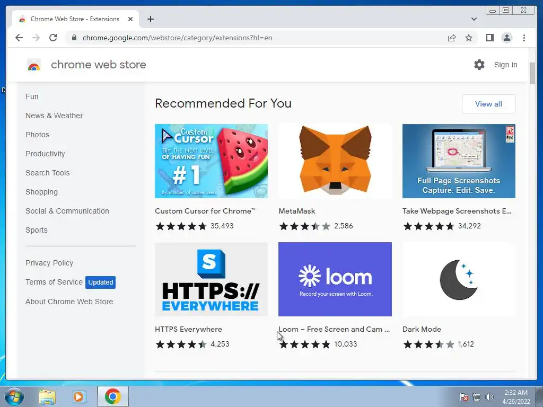Click the 35,493 rating count
This screenshot has width=543, height=407.
[x=222, y=226]
